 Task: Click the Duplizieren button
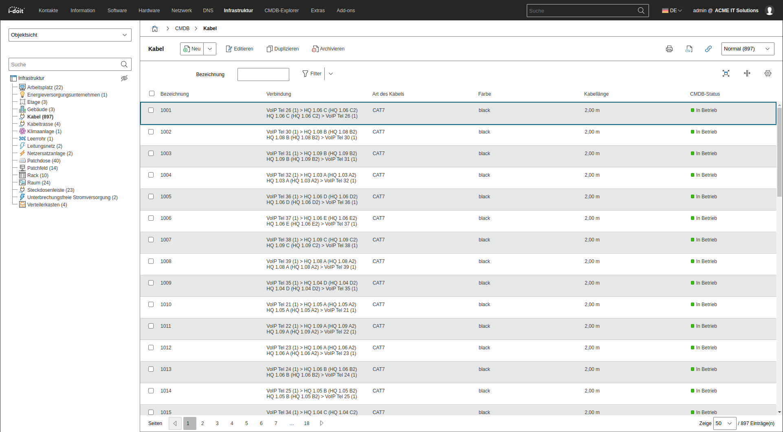pos(283,49)
